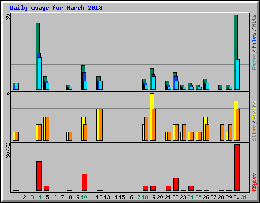Click the orange Sites bar for day 12

point(101,124)
